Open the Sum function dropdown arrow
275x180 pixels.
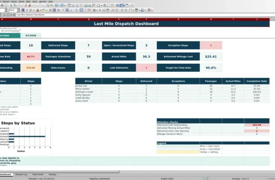(x=11, y=15)
